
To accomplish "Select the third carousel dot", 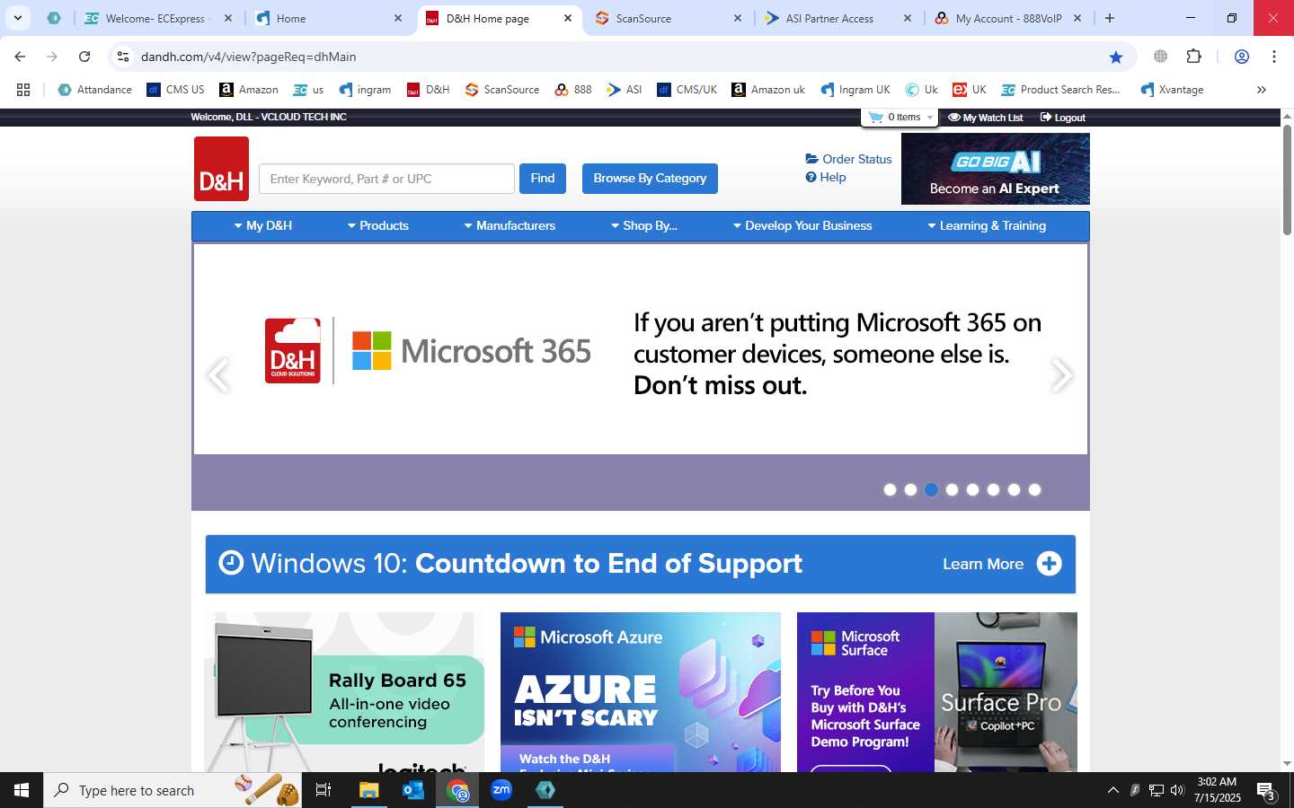I will click(931, 489).
